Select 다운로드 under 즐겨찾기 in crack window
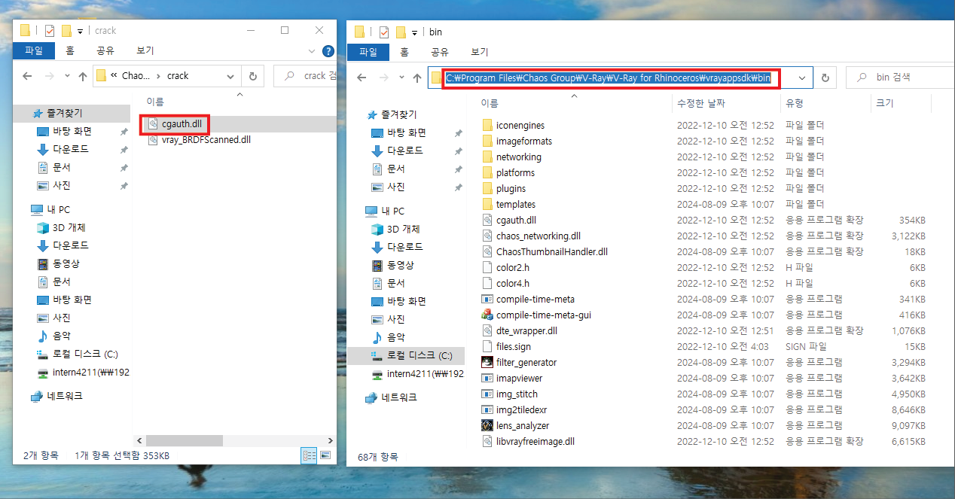The width and height of the screenshot is (955, 499). [x=70, y=149]
